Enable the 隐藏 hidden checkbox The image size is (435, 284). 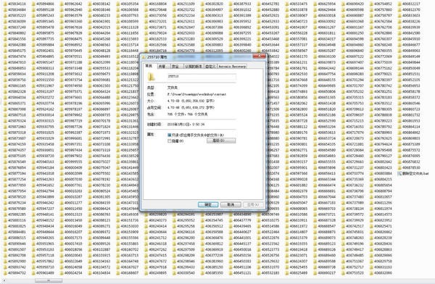point(169,141)
